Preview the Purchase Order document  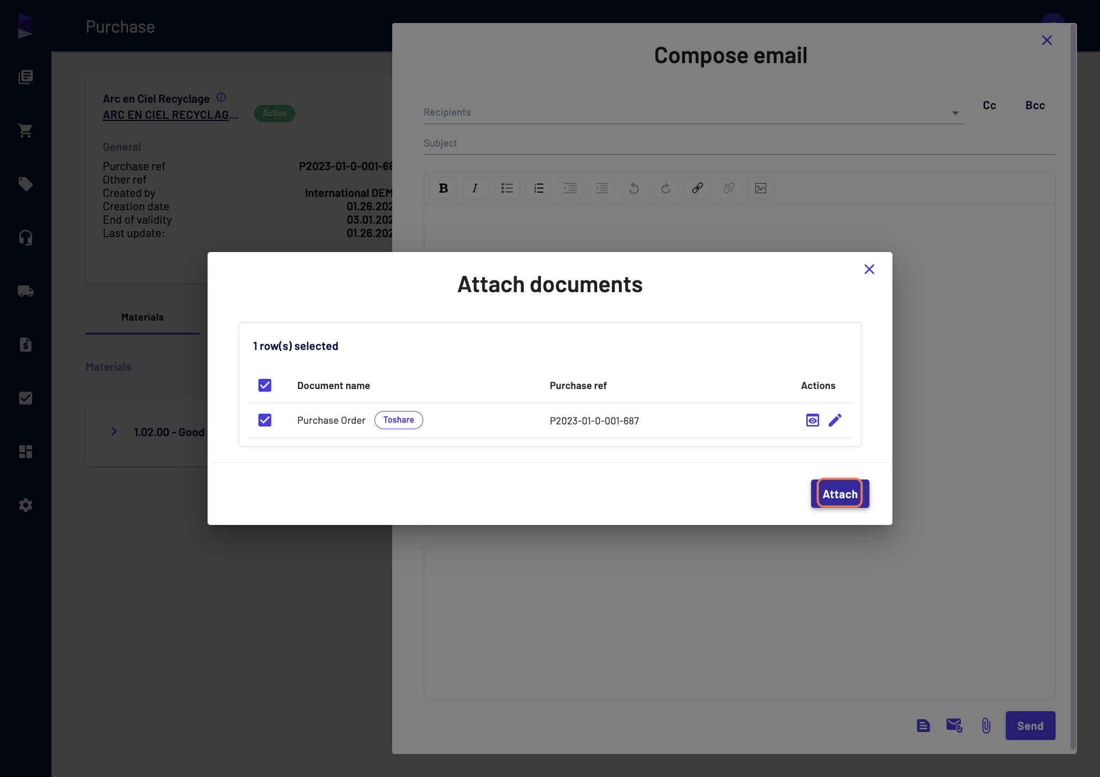812,420
